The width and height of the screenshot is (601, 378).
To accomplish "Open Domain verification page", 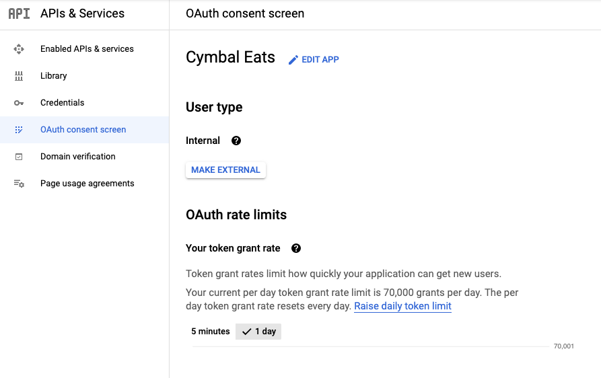I will coord(78,157).
